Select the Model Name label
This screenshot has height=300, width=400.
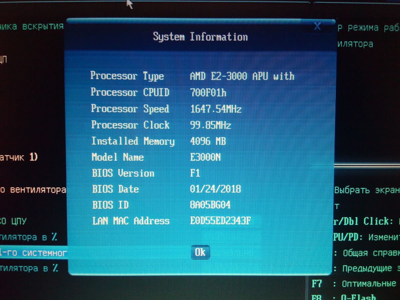pos(118,157)
